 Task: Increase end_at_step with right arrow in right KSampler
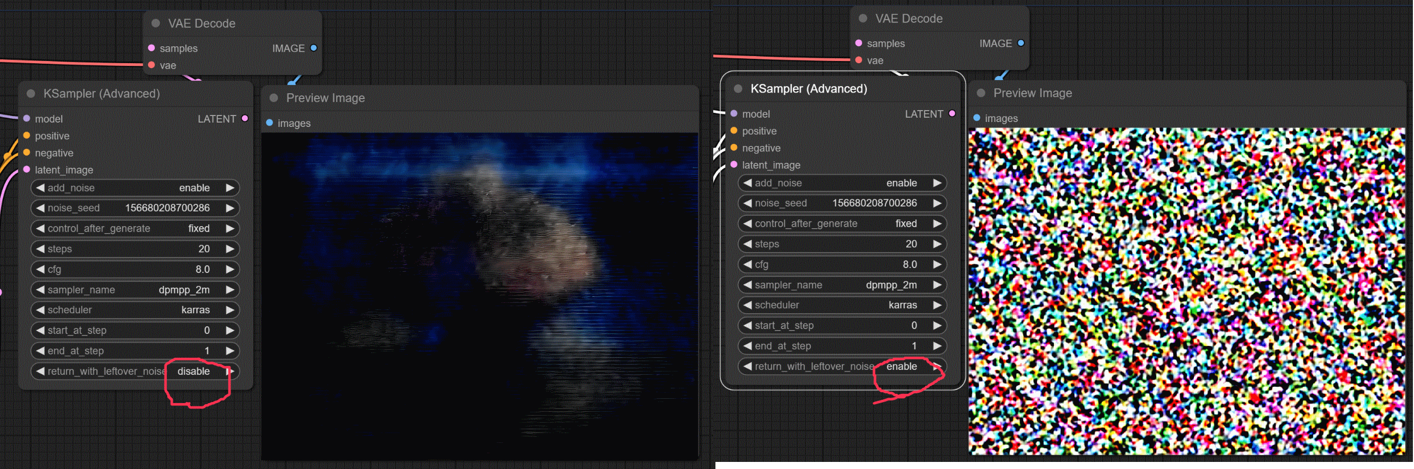(x=937, y=346)
